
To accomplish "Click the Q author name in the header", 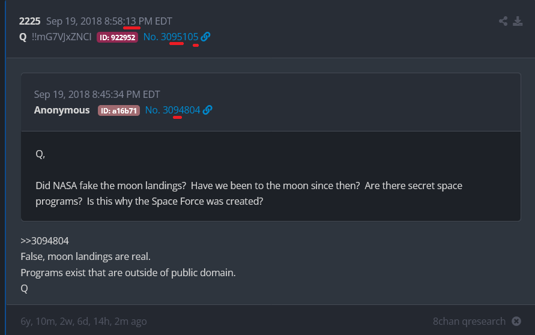I will [23, 37].
